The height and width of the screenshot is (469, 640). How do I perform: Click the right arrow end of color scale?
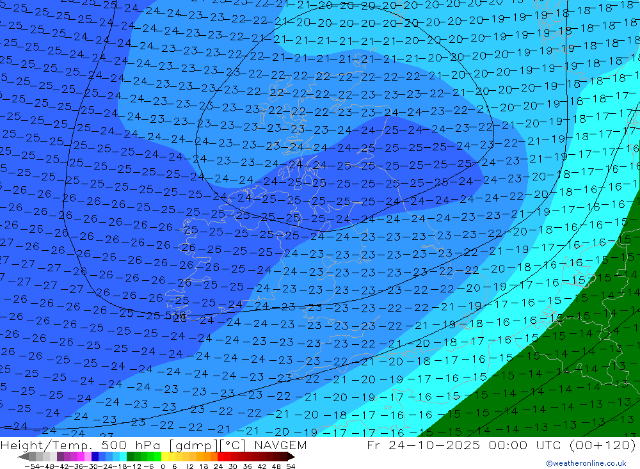point(291,457)
